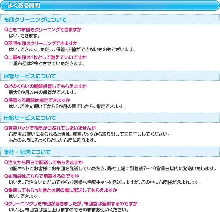Viewport: 220px width, 212px height.
Task: Click the answer 二重布団は2枚とさせていただきます
Action: tap(46, 64)
